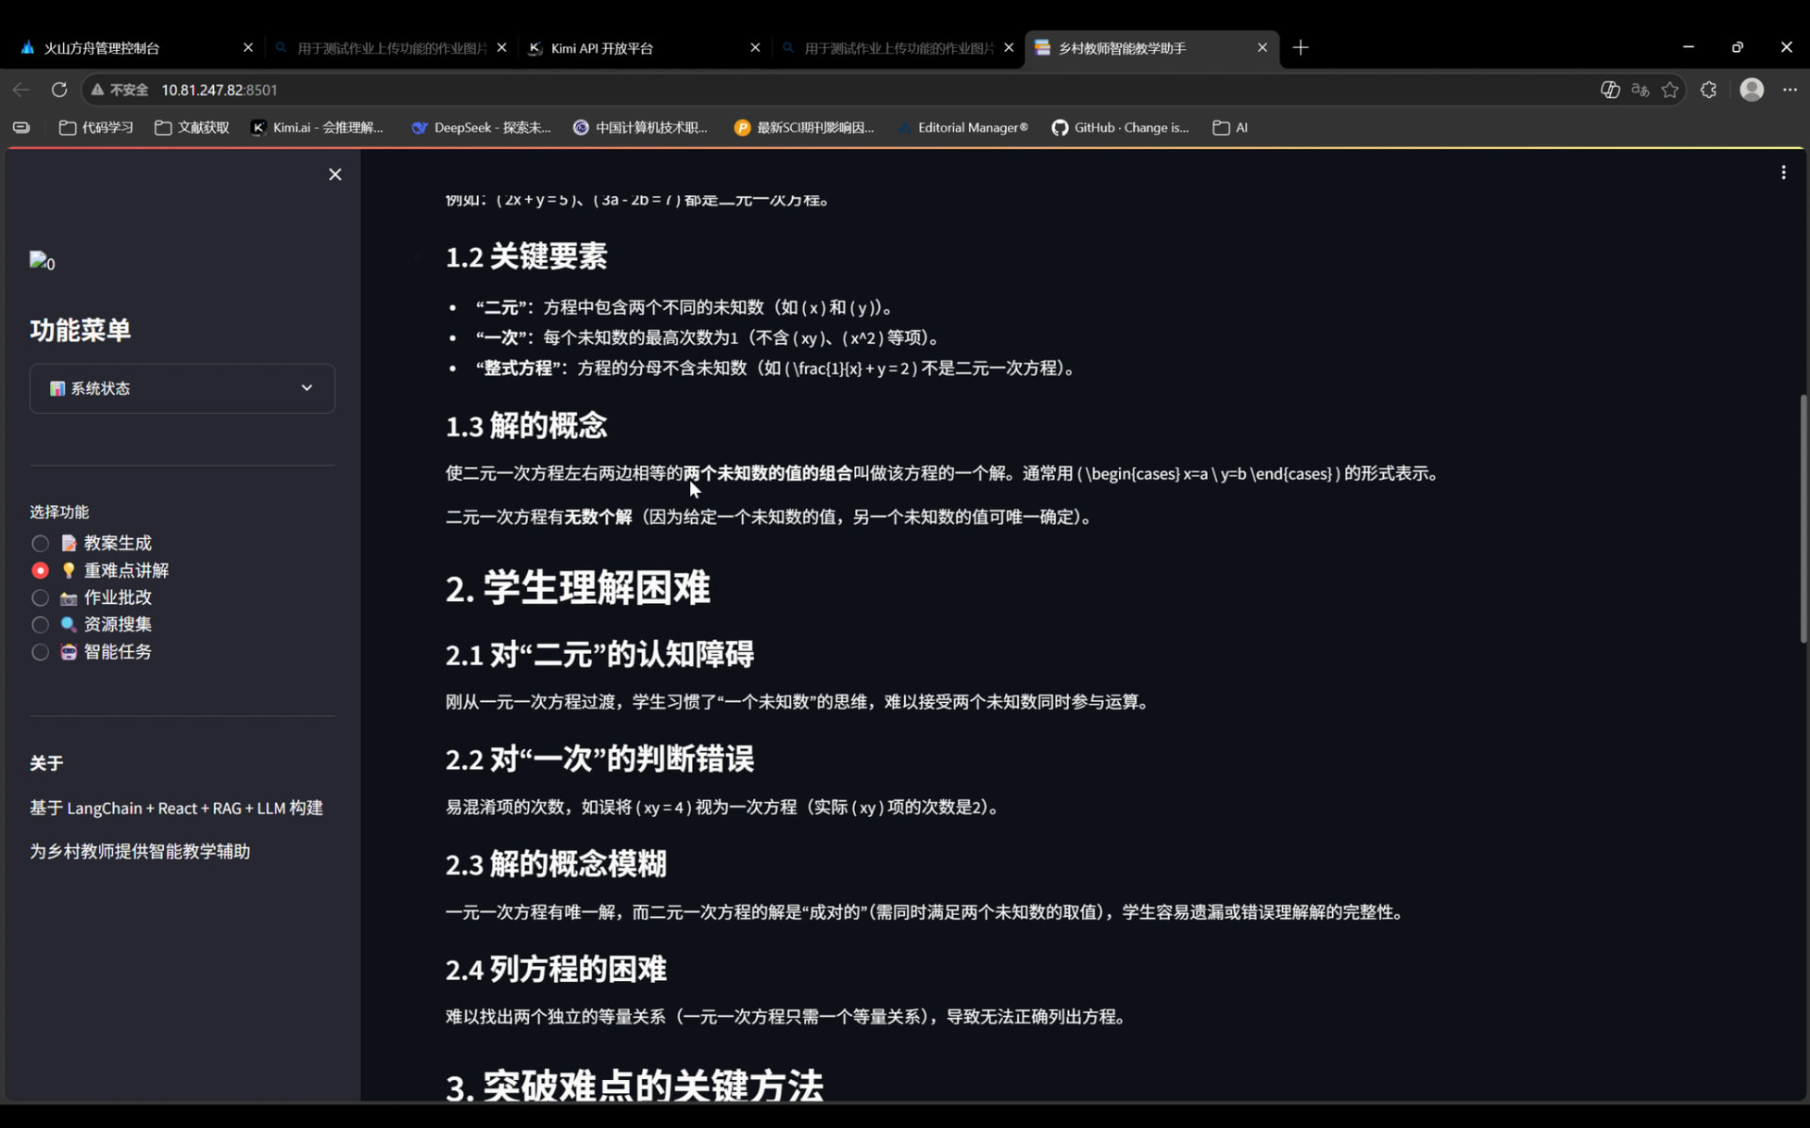Select the 教案生成 radio option
1810x1128 pixels.
pyautogui.click(x=41, y=544)
